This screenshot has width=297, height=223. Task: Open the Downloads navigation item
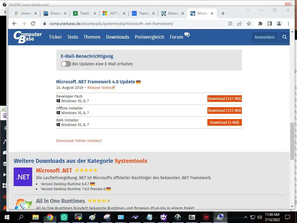[x=118, y=37]
